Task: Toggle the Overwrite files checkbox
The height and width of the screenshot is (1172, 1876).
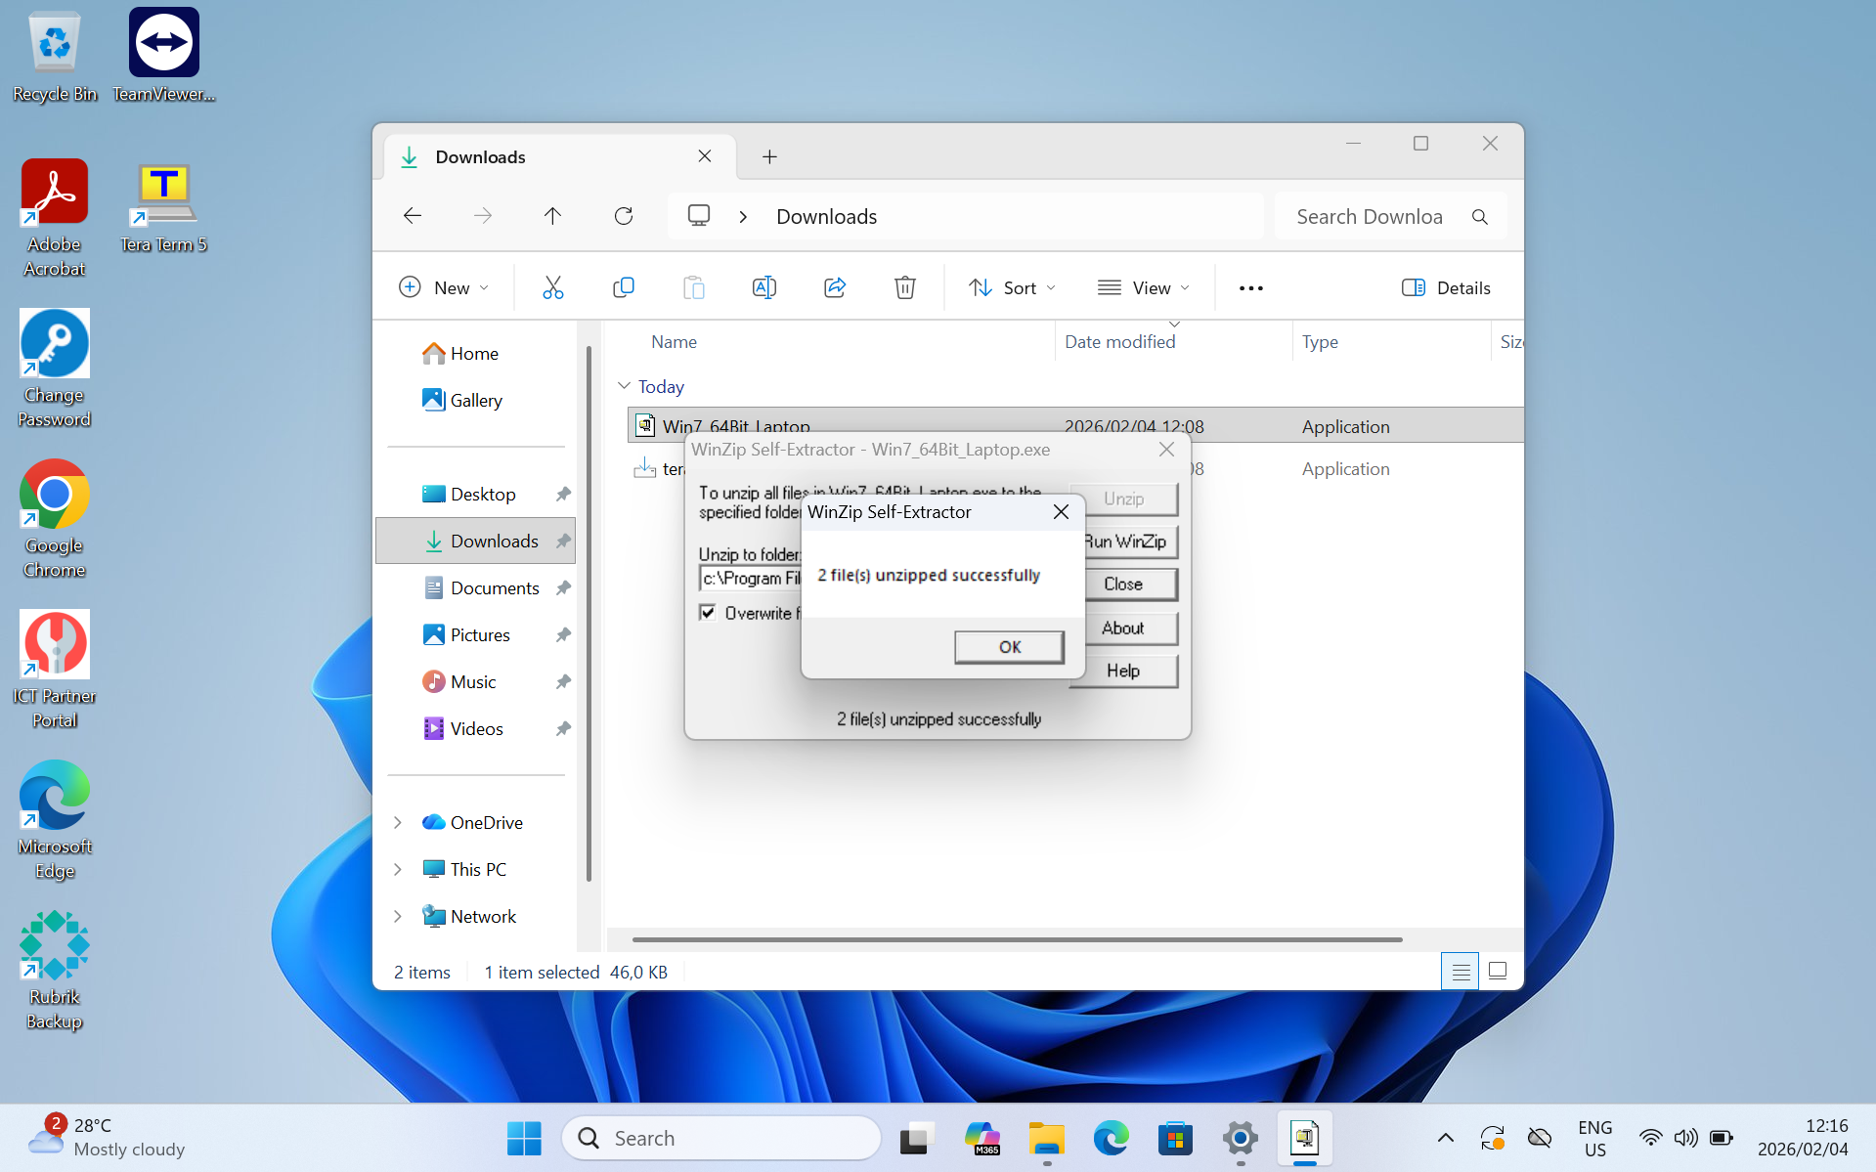Action: [x=708, y=613]
